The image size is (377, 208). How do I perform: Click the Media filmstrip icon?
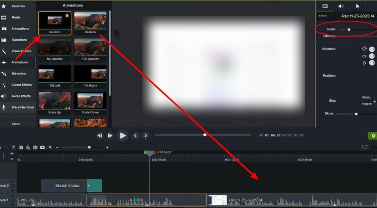(x=4, y=17)
